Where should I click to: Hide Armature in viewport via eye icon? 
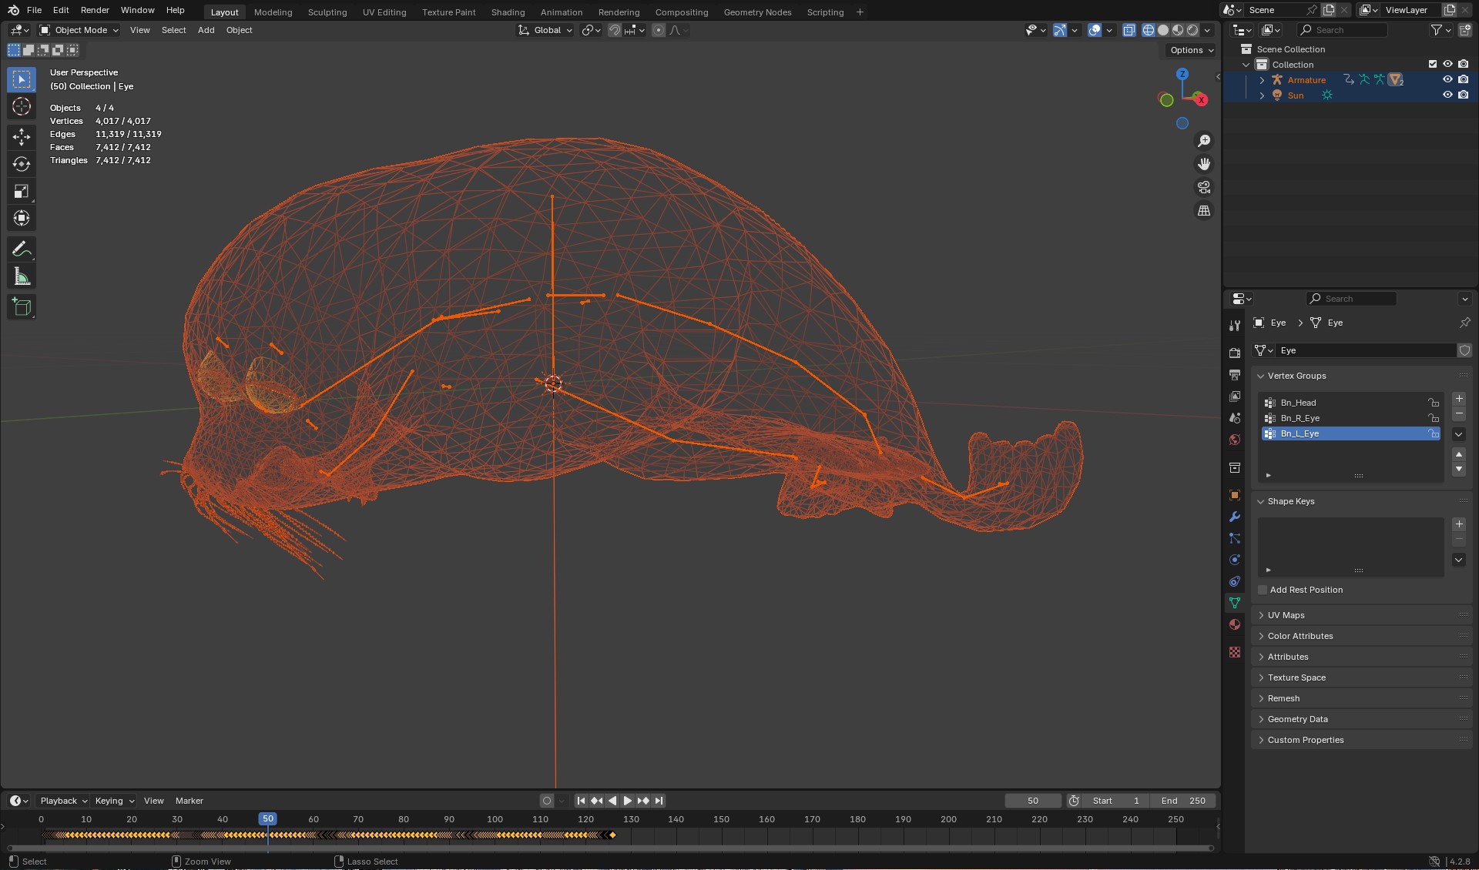click(x=1447, y=79)
